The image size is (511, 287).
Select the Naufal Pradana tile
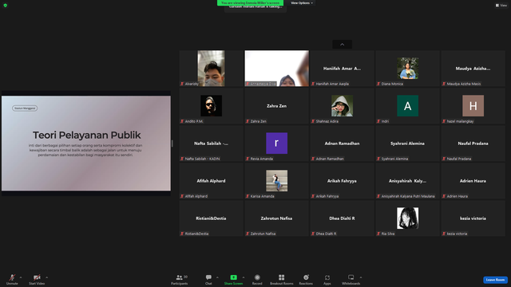[x=473, y=143]
